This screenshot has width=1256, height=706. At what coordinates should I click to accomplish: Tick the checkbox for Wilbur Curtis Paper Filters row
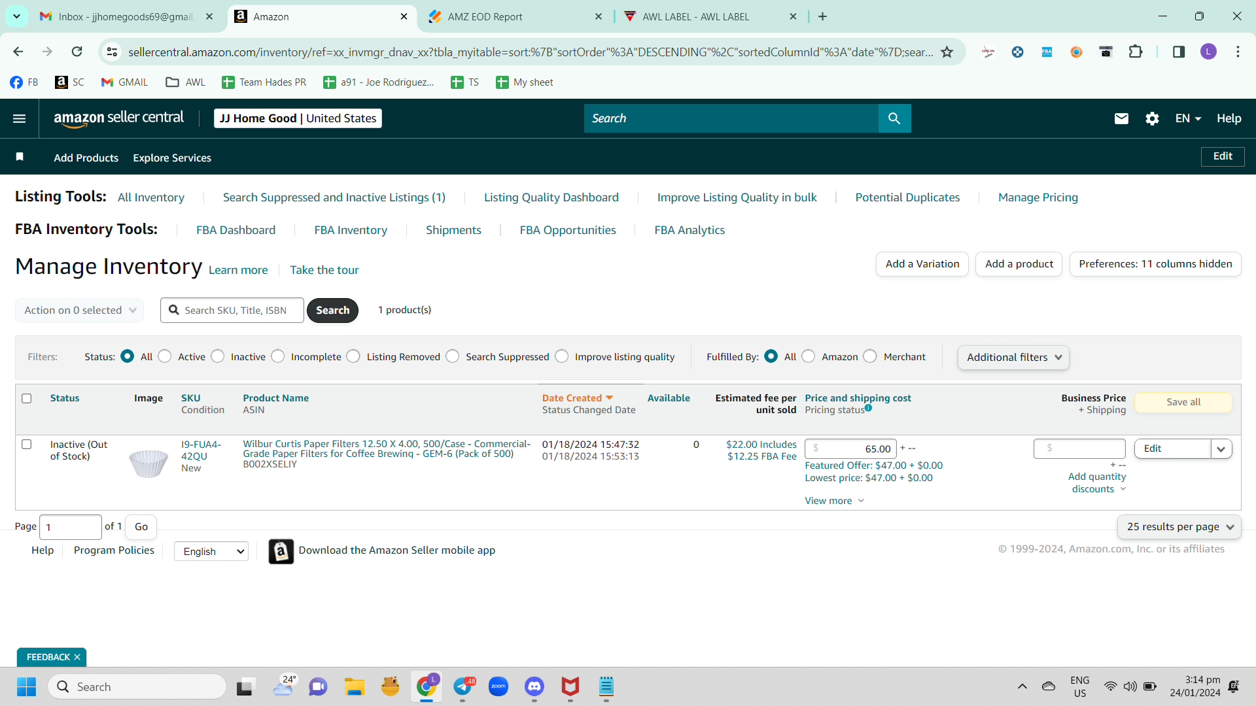click(27, 445)
